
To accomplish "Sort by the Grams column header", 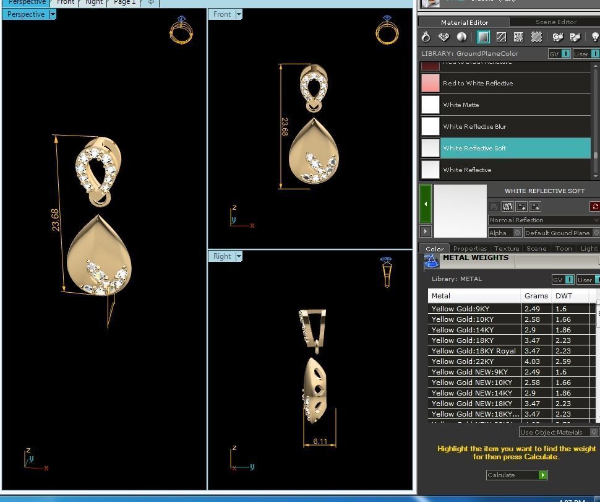I will pos(536,296).
